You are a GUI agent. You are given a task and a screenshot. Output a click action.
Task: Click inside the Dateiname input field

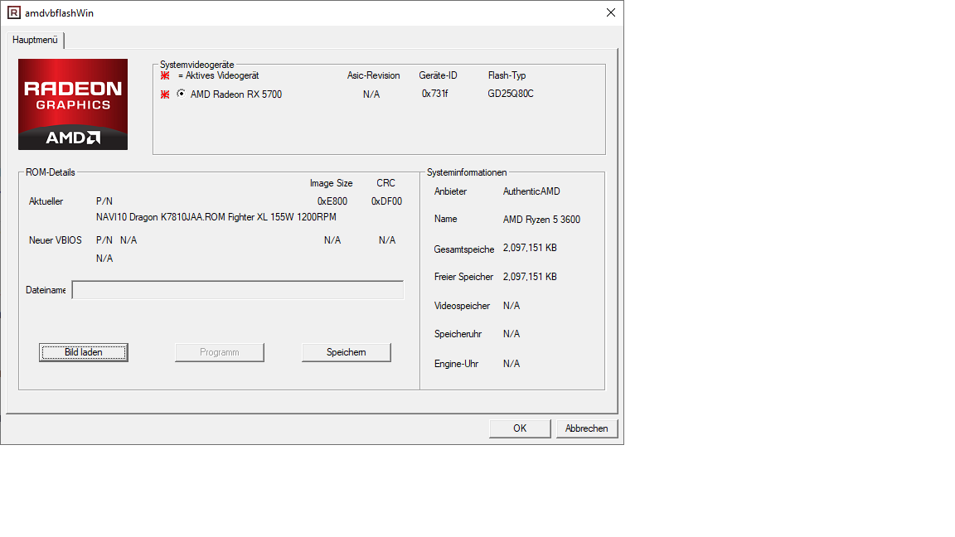pyautogui.click(x=237, y=289)
